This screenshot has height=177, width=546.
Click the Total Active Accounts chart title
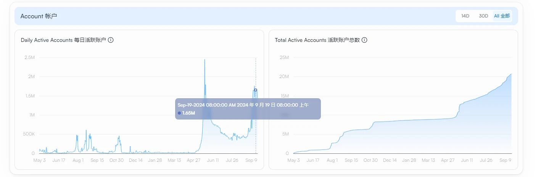coord(317,40)
